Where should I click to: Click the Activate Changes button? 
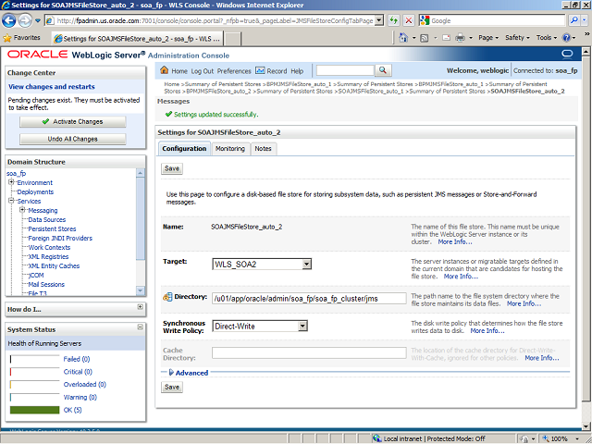tap(73, 121)
